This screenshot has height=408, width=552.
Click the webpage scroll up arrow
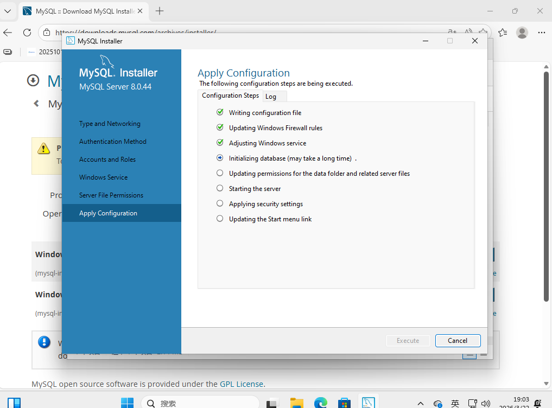pyautogui.click(x=546, y=67)
